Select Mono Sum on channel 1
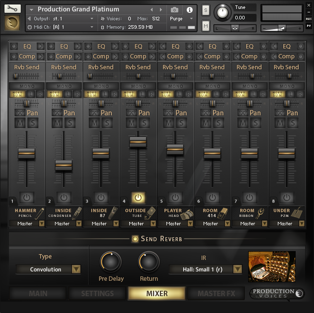Image resolution: width=314 pixels, height=313 pixels. (18, 94)
